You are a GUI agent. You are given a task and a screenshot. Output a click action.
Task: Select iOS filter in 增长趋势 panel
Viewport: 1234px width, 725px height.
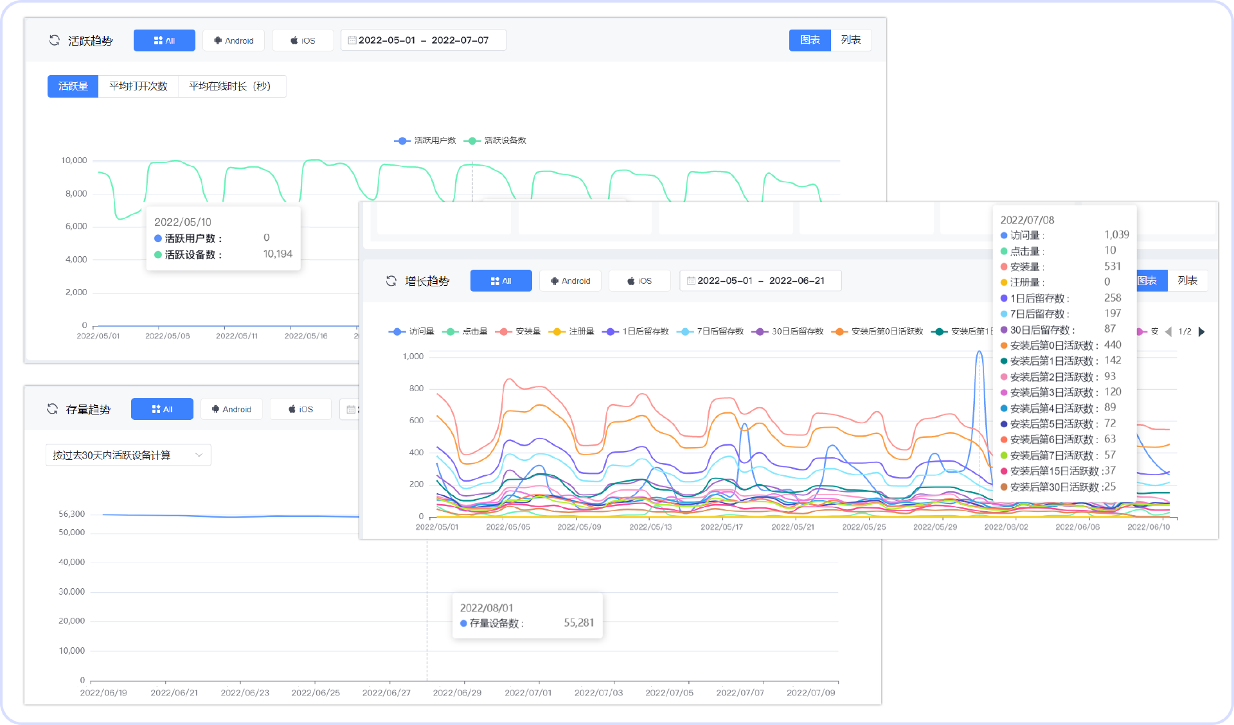639,281
